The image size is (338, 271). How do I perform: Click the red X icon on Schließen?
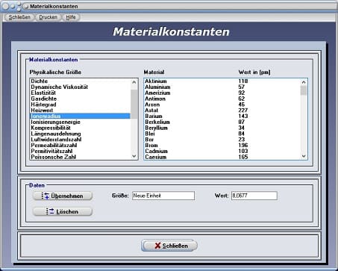coord(157,246)
